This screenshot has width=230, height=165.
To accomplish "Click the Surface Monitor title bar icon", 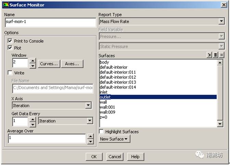I will click(x=6, y=5).
